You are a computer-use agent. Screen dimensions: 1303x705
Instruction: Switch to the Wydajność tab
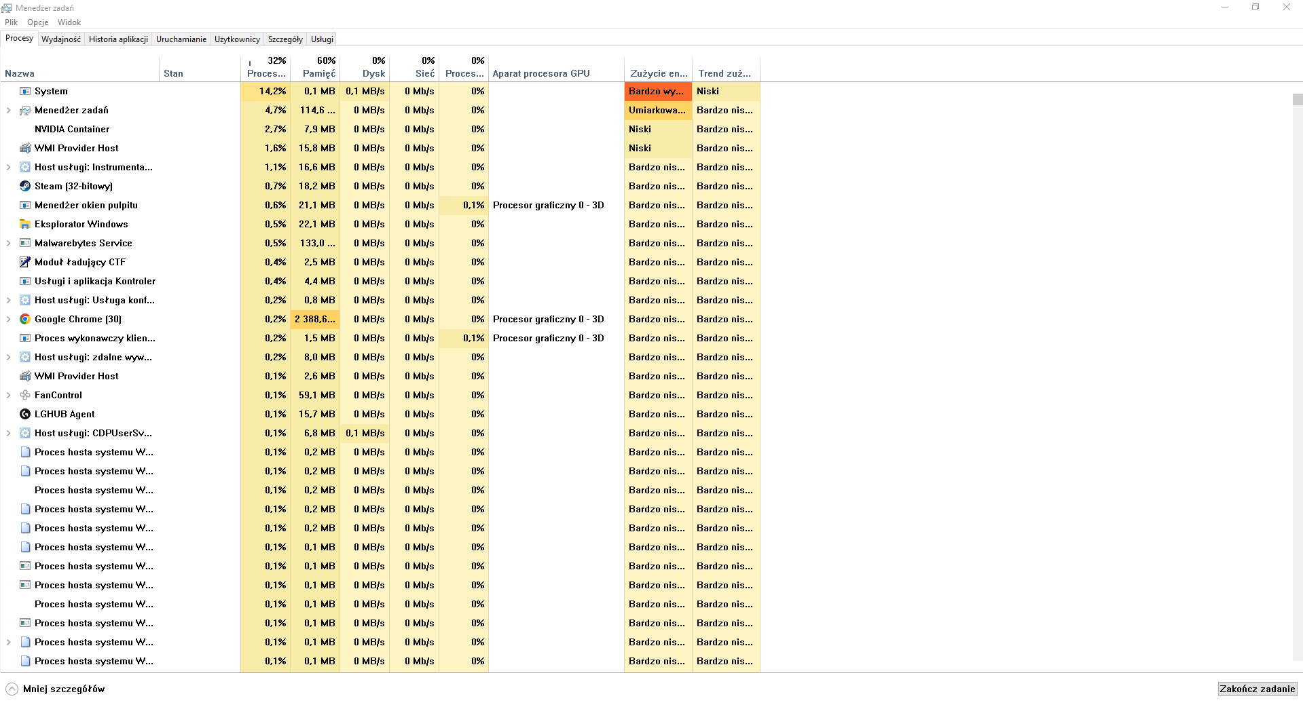coord(61,39)
